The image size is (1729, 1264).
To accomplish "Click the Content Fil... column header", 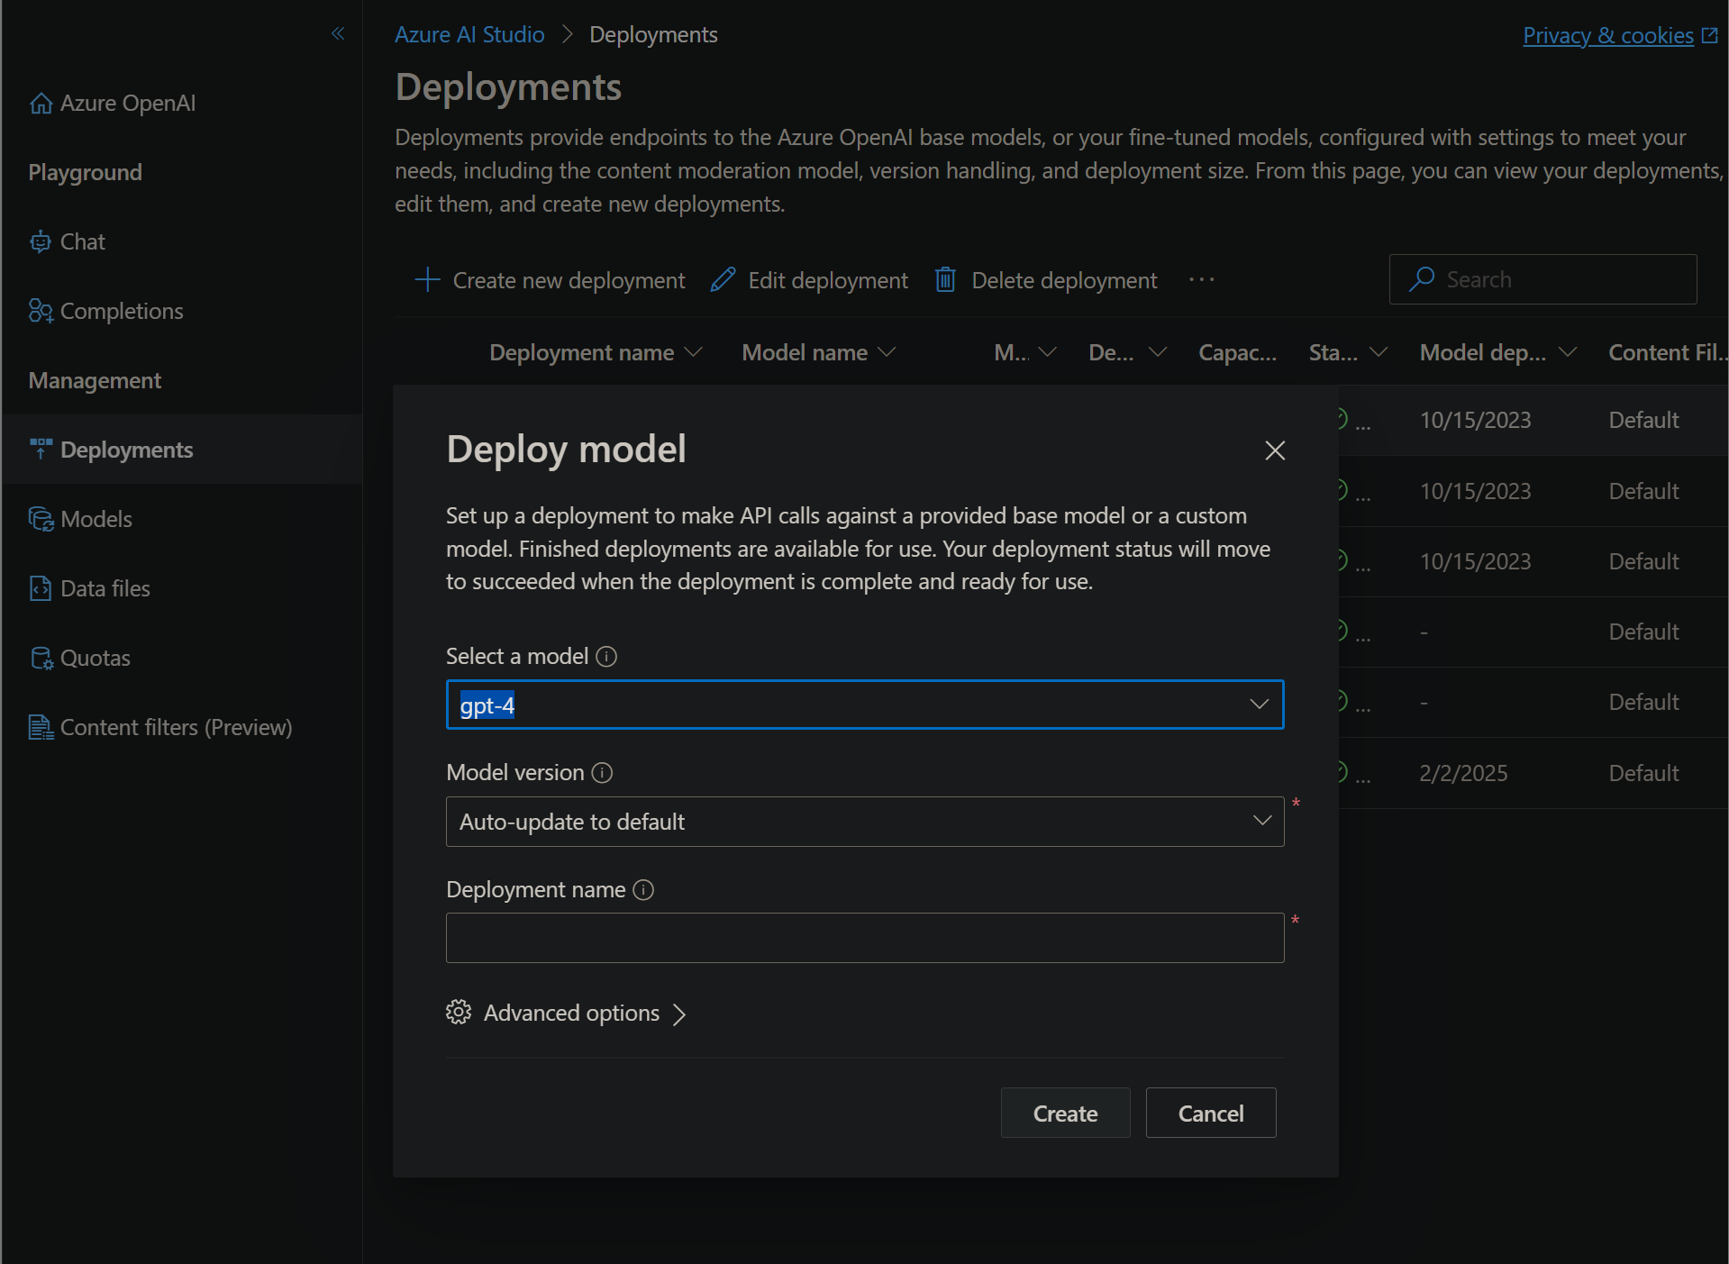I will pos(1667,353).
